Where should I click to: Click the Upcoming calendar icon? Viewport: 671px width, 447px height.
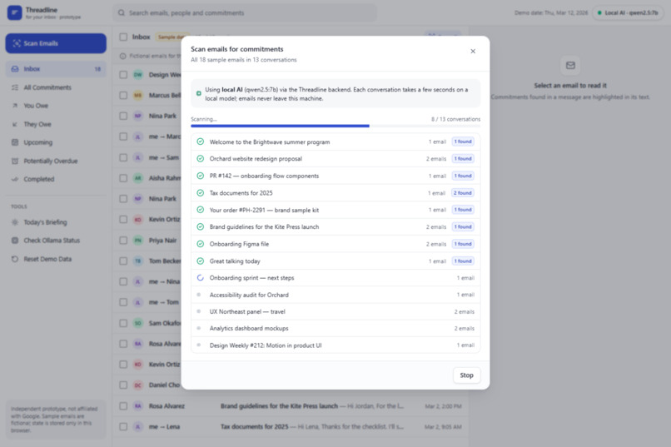[15, 142]
